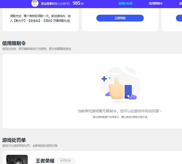This screenshot has height=164, width=182.
Task: Click the 985分 credit score
Action: click(78, 3)
